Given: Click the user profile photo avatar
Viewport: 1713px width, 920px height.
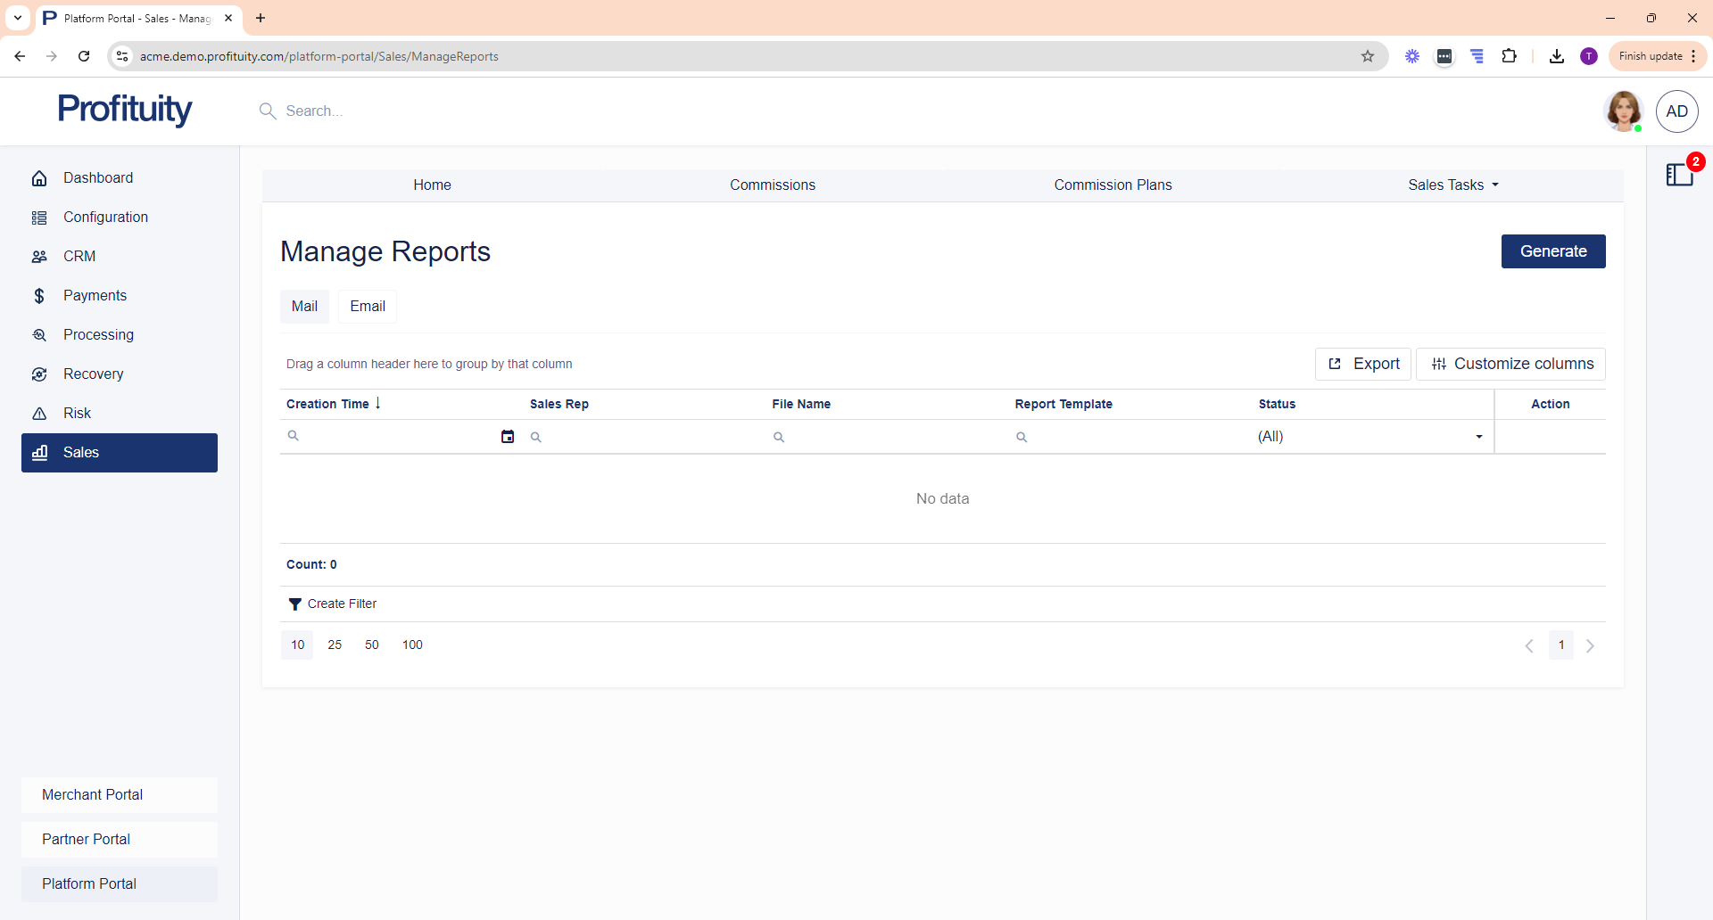Looking at the screenshot, I should pos(1623,111).
